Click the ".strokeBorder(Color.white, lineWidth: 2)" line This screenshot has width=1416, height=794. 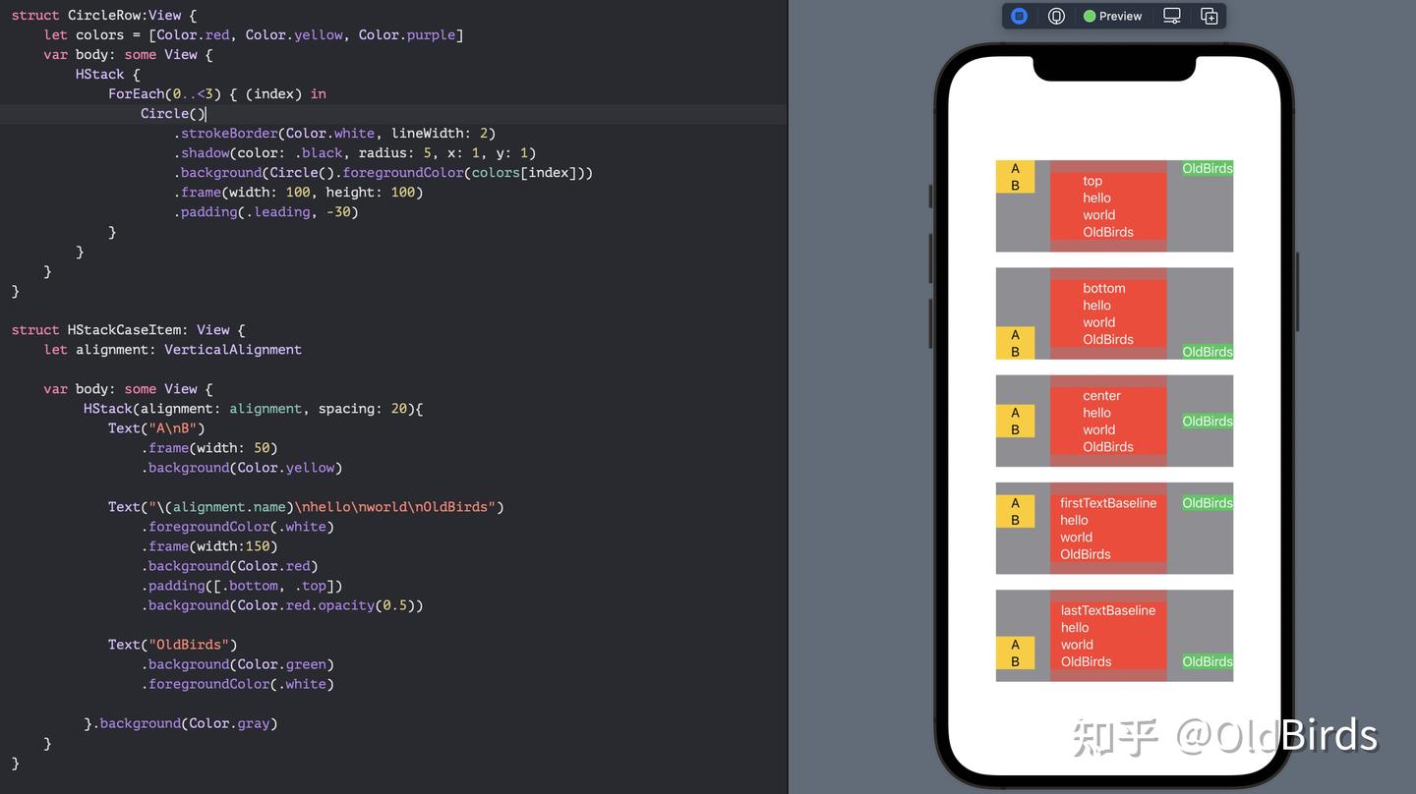334,133
